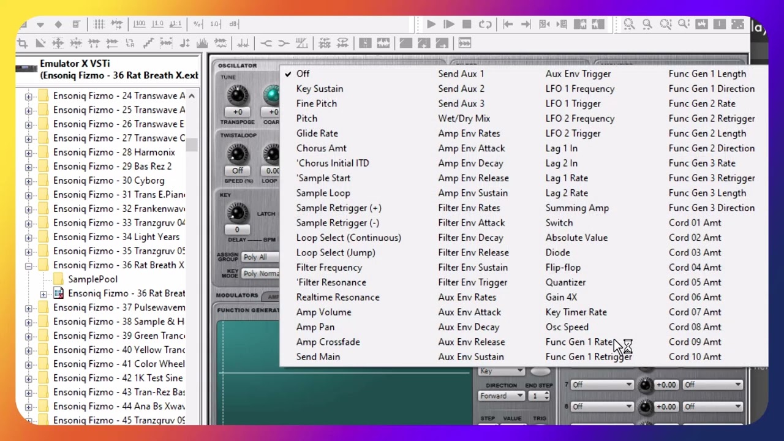Click the Transpose knob
Screen dimensions: 784x441
[238, 94]
